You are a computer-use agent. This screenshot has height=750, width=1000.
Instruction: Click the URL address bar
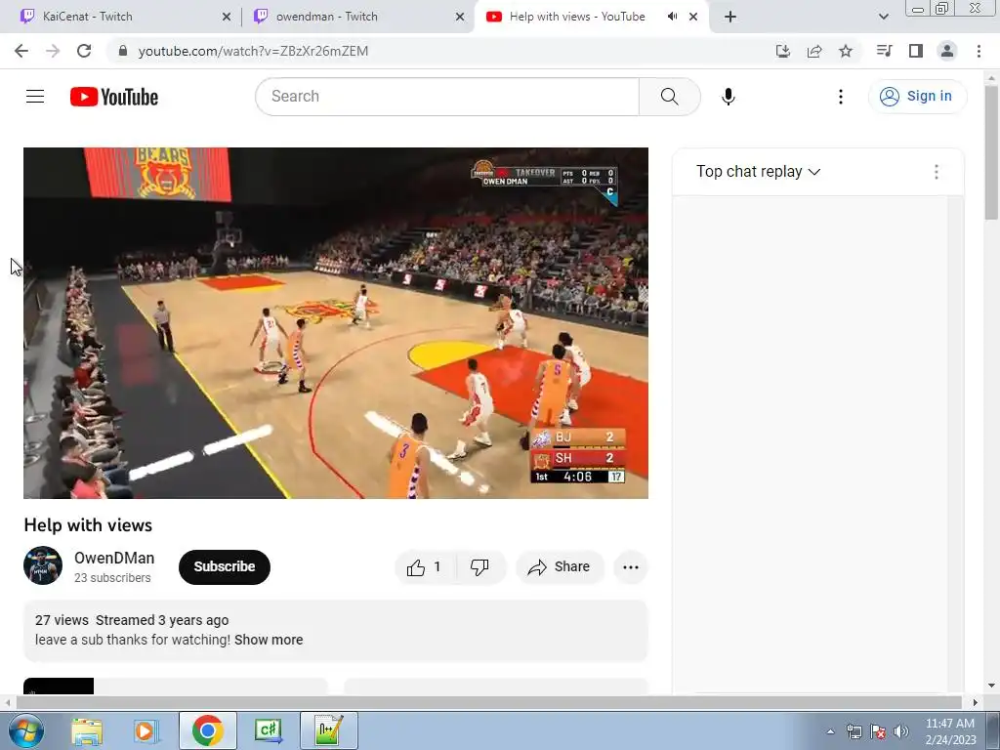[440, 51]
